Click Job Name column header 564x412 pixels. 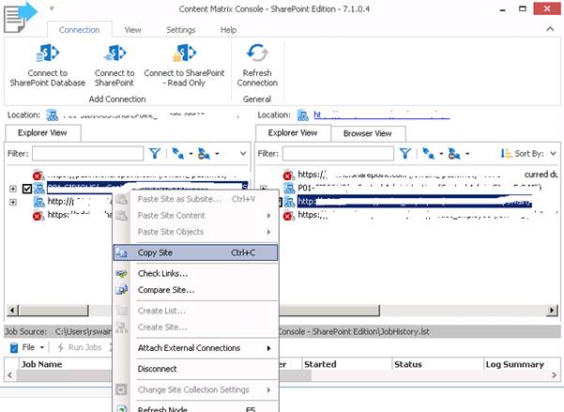(41, 364)
